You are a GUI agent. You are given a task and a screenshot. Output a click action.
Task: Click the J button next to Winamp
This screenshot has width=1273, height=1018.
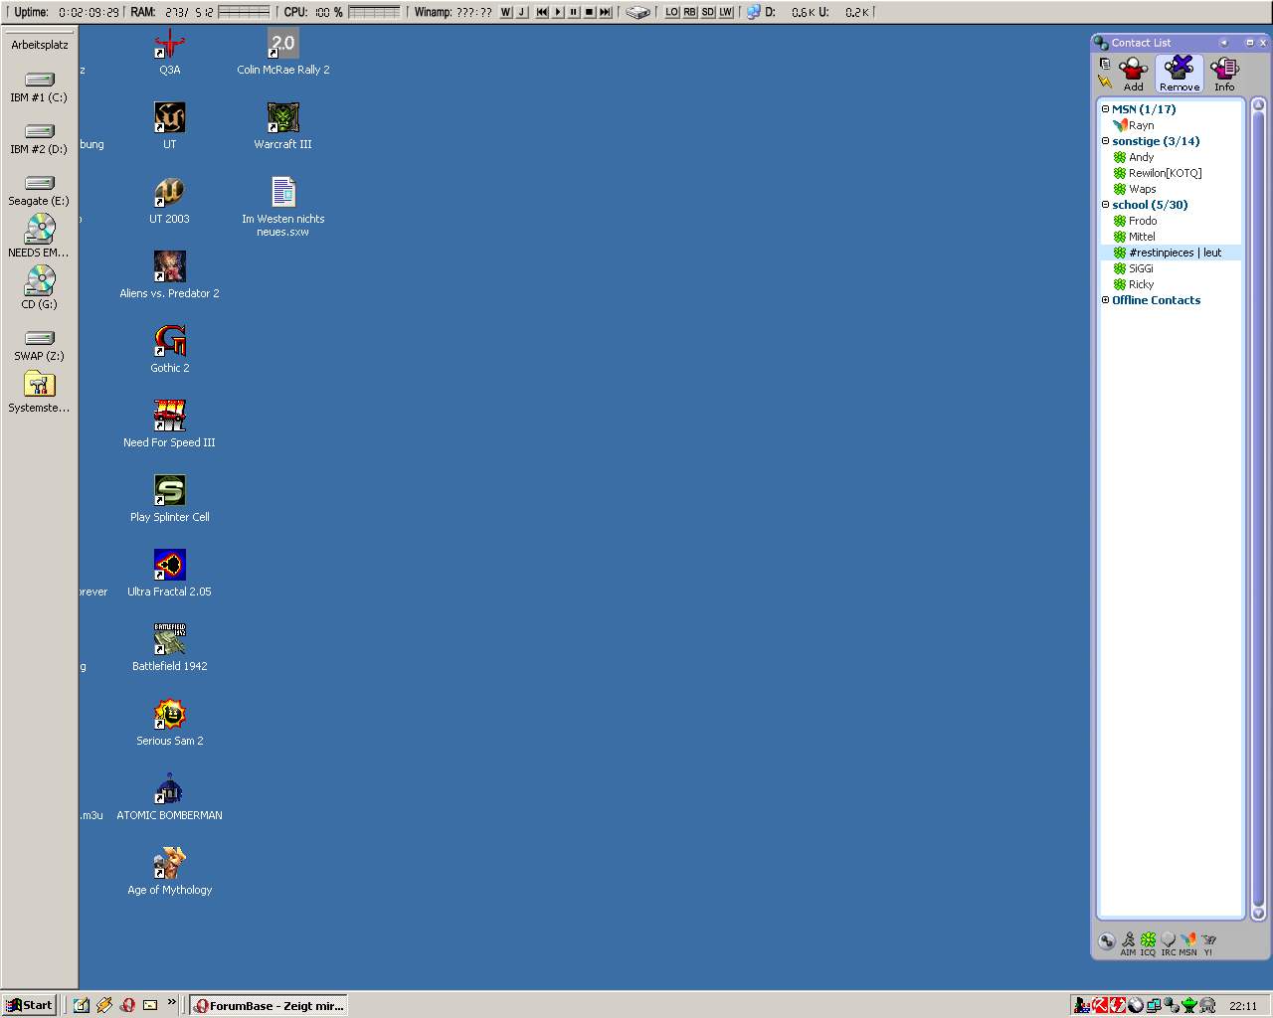522,12
